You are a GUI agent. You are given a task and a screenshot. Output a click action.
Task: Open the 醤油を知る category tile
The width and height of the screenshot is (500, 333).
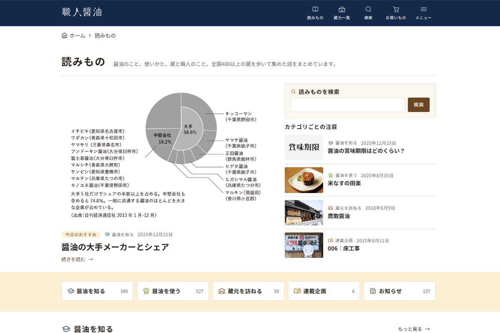coord(97,291)
